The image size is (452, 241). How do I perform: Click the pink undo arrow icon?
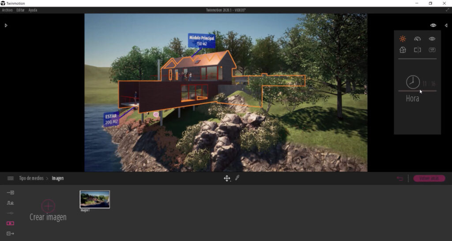click(x=400, y=179)
